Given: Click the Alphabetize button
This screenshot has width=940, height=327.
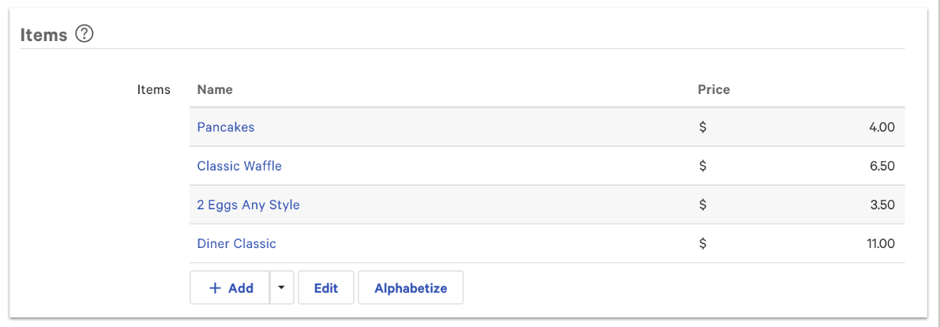Looking at the screenshot, I should [x=410, y=288].
